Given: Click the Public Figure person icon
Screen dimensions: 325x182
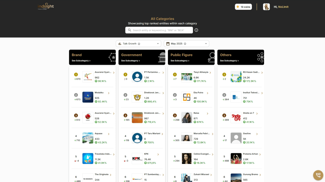Looking at the screenshot, I should tap(211, 57).
